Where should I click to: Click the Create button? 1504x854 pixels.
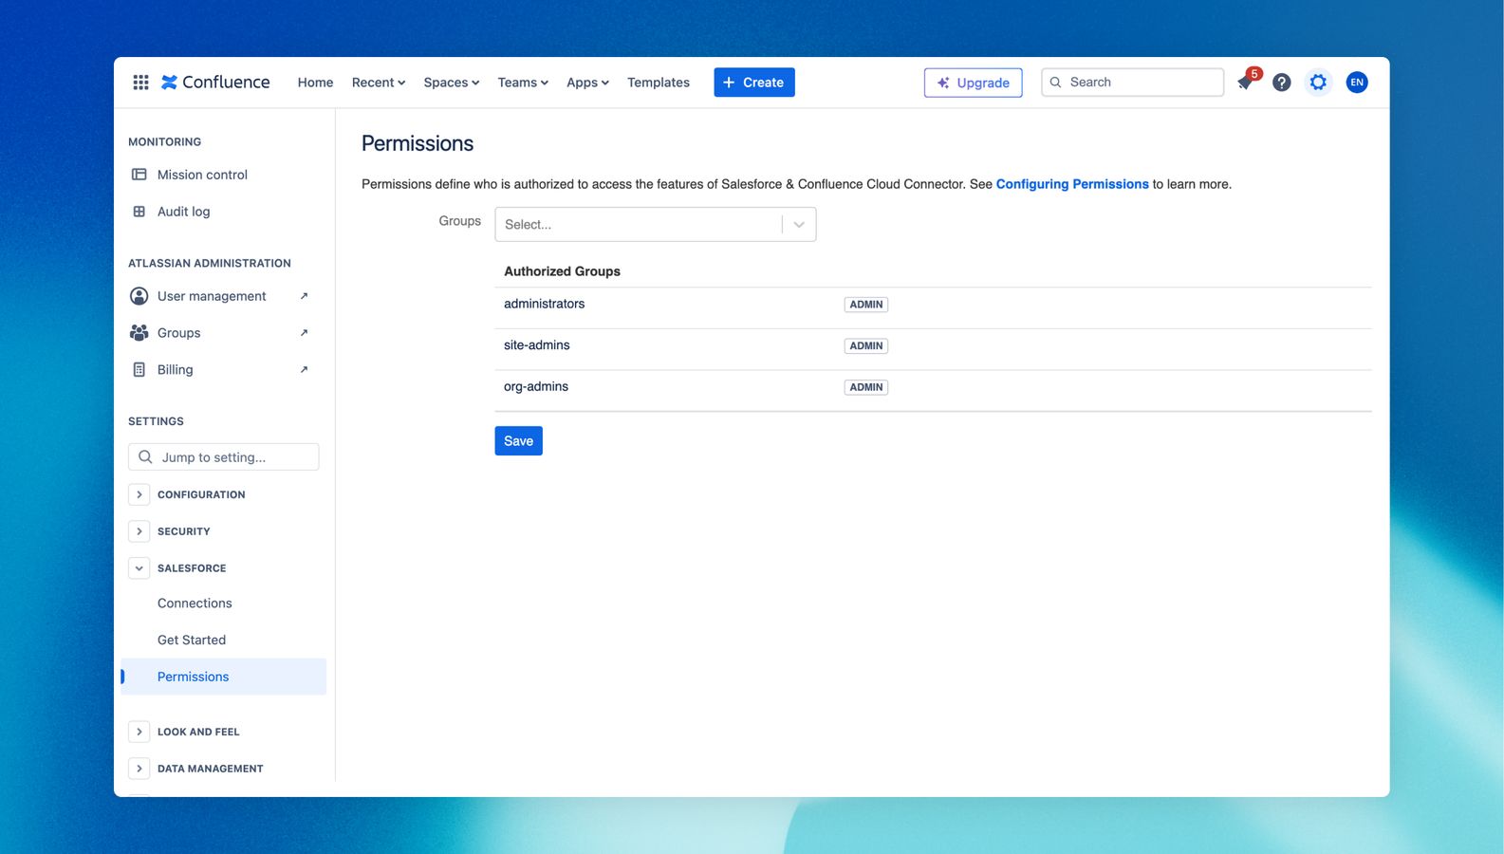(754, 83)
